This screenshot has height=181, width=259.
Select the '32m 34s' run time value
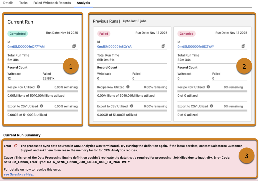[184, 60]
